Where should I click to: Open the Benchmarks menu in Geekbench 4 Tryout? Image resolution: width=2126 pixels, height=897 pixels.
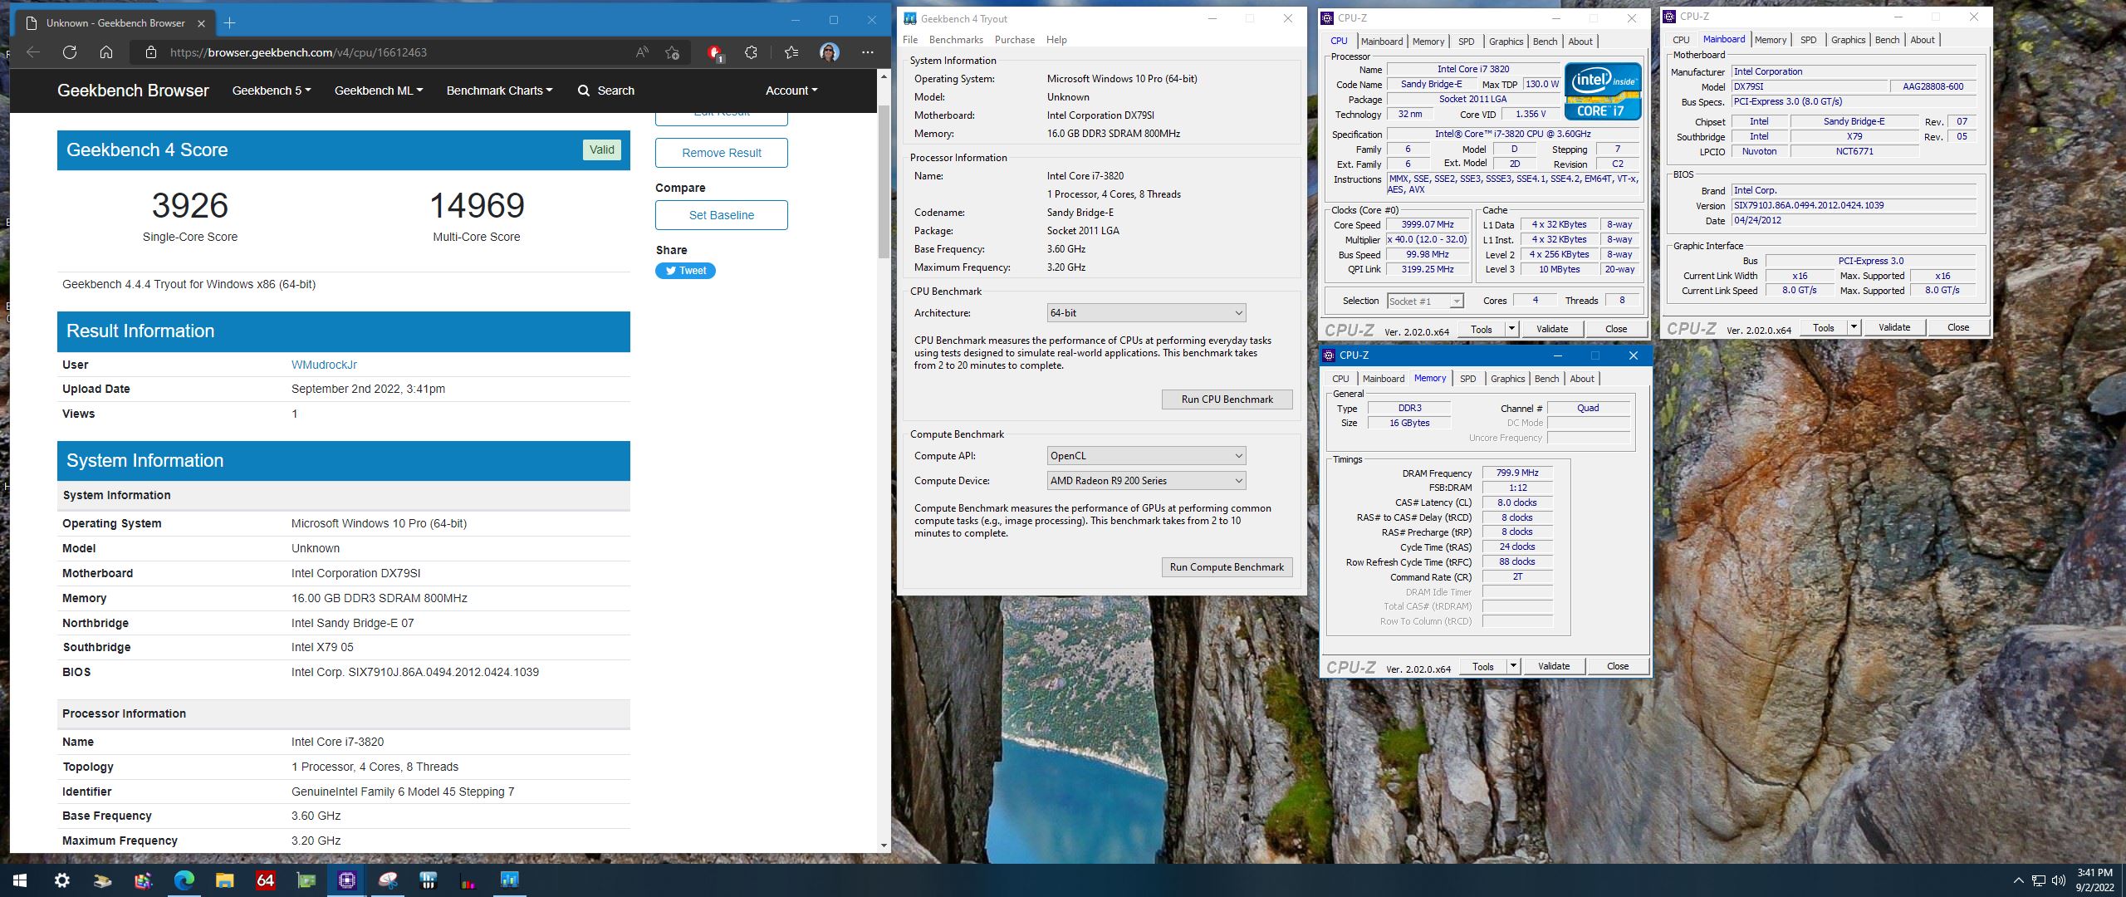(956, 40)
